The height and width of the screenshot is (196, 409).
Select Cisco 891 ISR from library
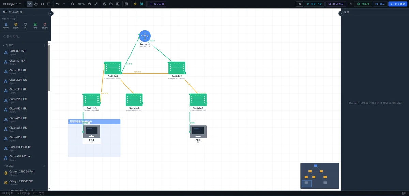click(x=24, y=62)
